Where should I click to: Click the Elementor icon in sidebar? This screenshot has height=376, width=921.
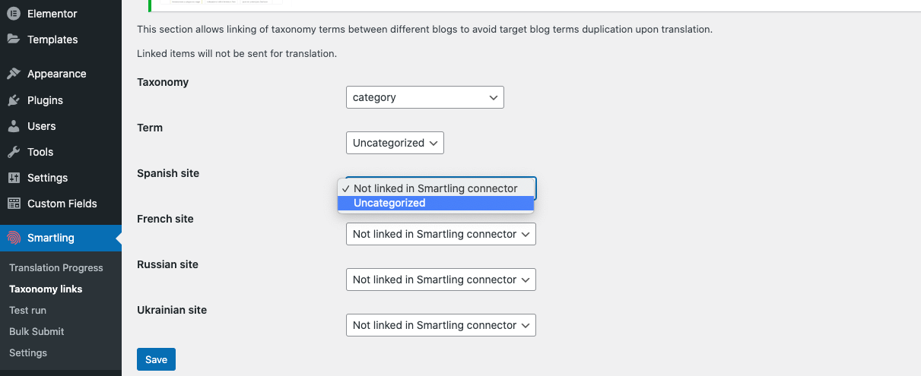point(14,14)
